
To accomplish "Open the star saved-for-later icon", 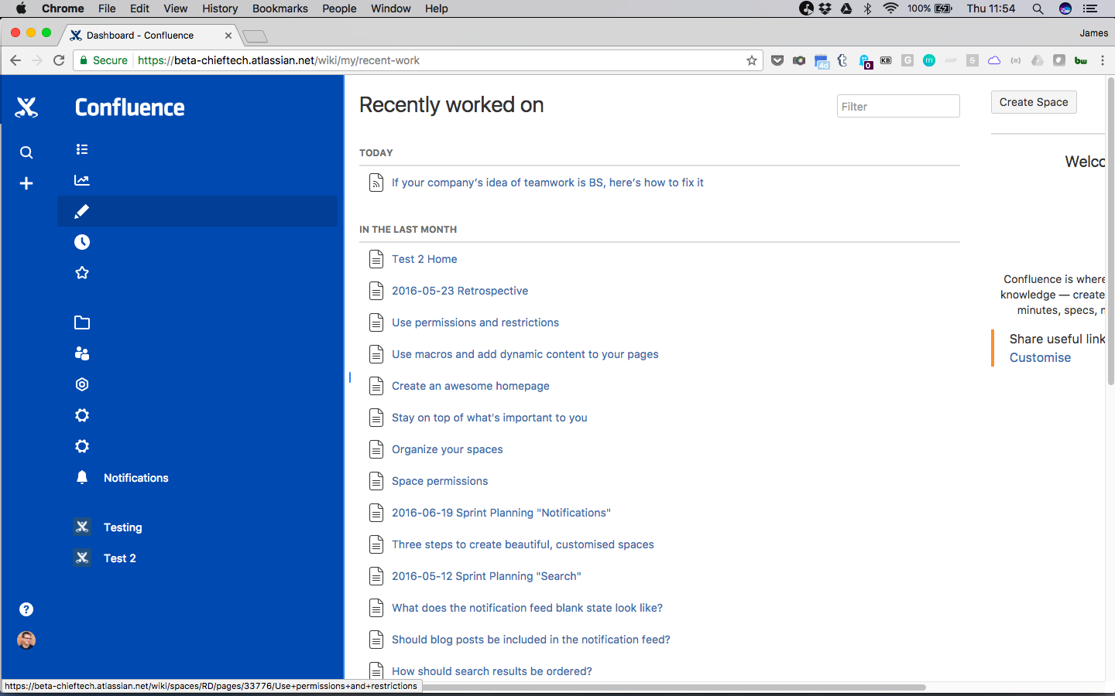I will click(x=82, y=273).
